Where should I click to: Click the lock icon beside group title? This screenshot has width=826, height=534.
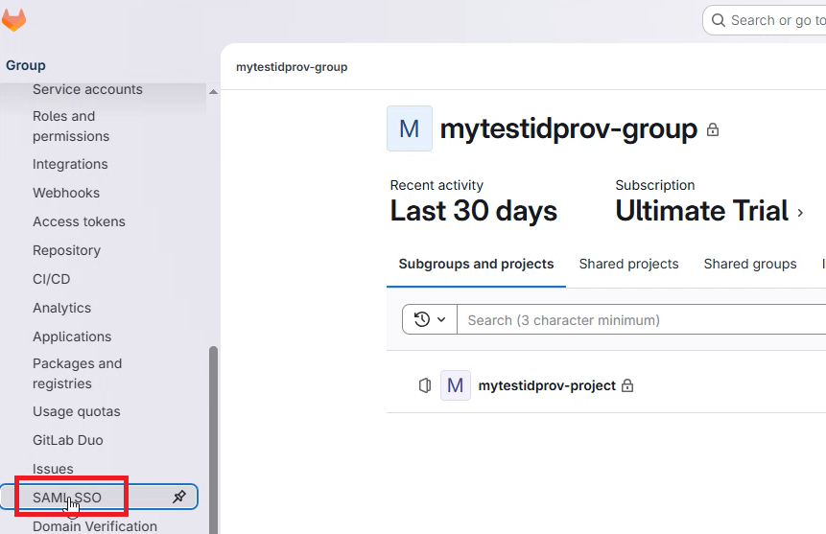click(x=713, y=129)
